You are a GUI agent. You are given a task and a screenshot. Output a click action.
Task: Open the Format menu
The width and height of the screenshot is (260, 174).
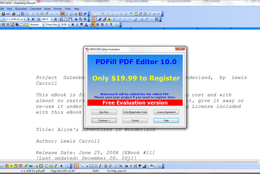(57, 9)
